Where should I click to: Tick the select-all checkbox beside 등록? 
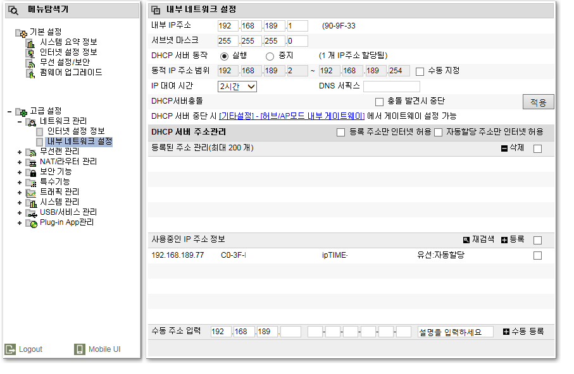[537, 240]
